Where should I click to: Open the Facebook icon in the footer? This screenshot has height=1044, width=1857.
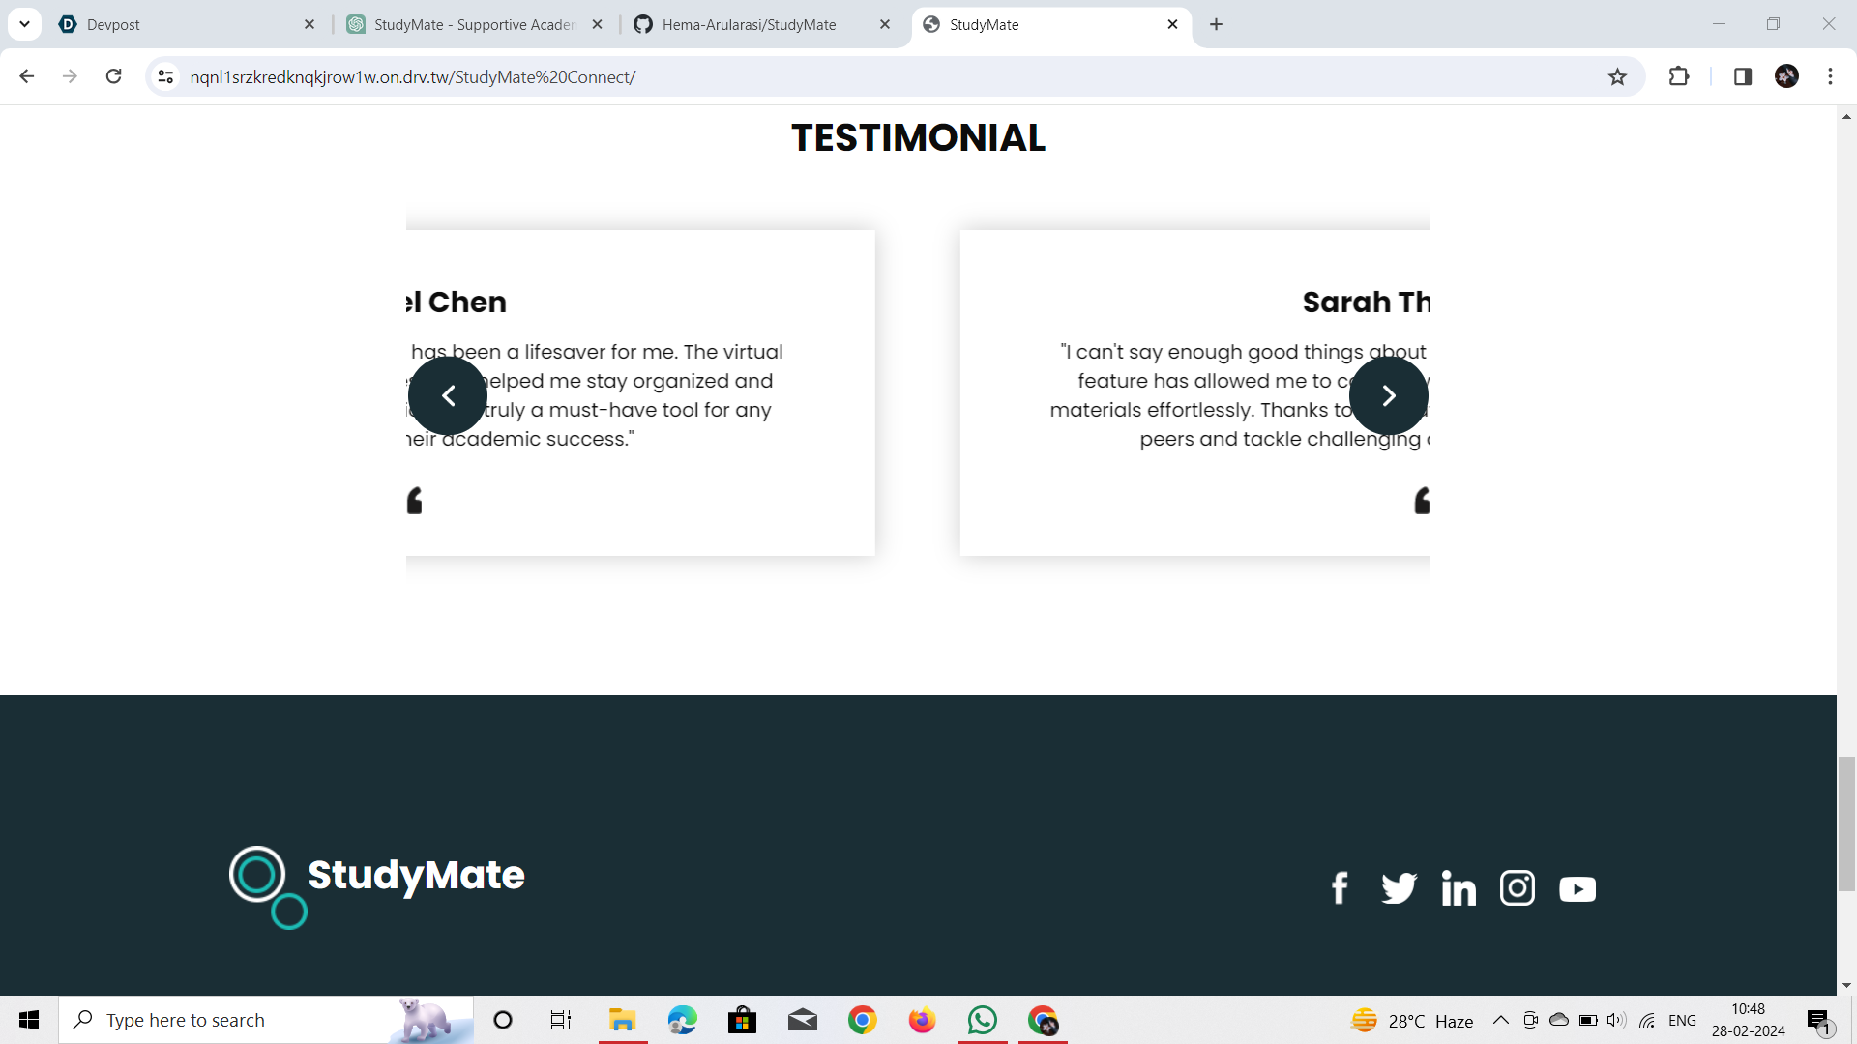[x=1340, y=887]
